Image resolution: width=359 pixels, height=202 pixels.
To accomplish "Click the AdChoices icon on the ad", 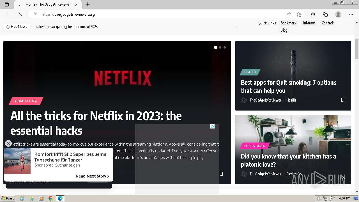I will [212, 127].
